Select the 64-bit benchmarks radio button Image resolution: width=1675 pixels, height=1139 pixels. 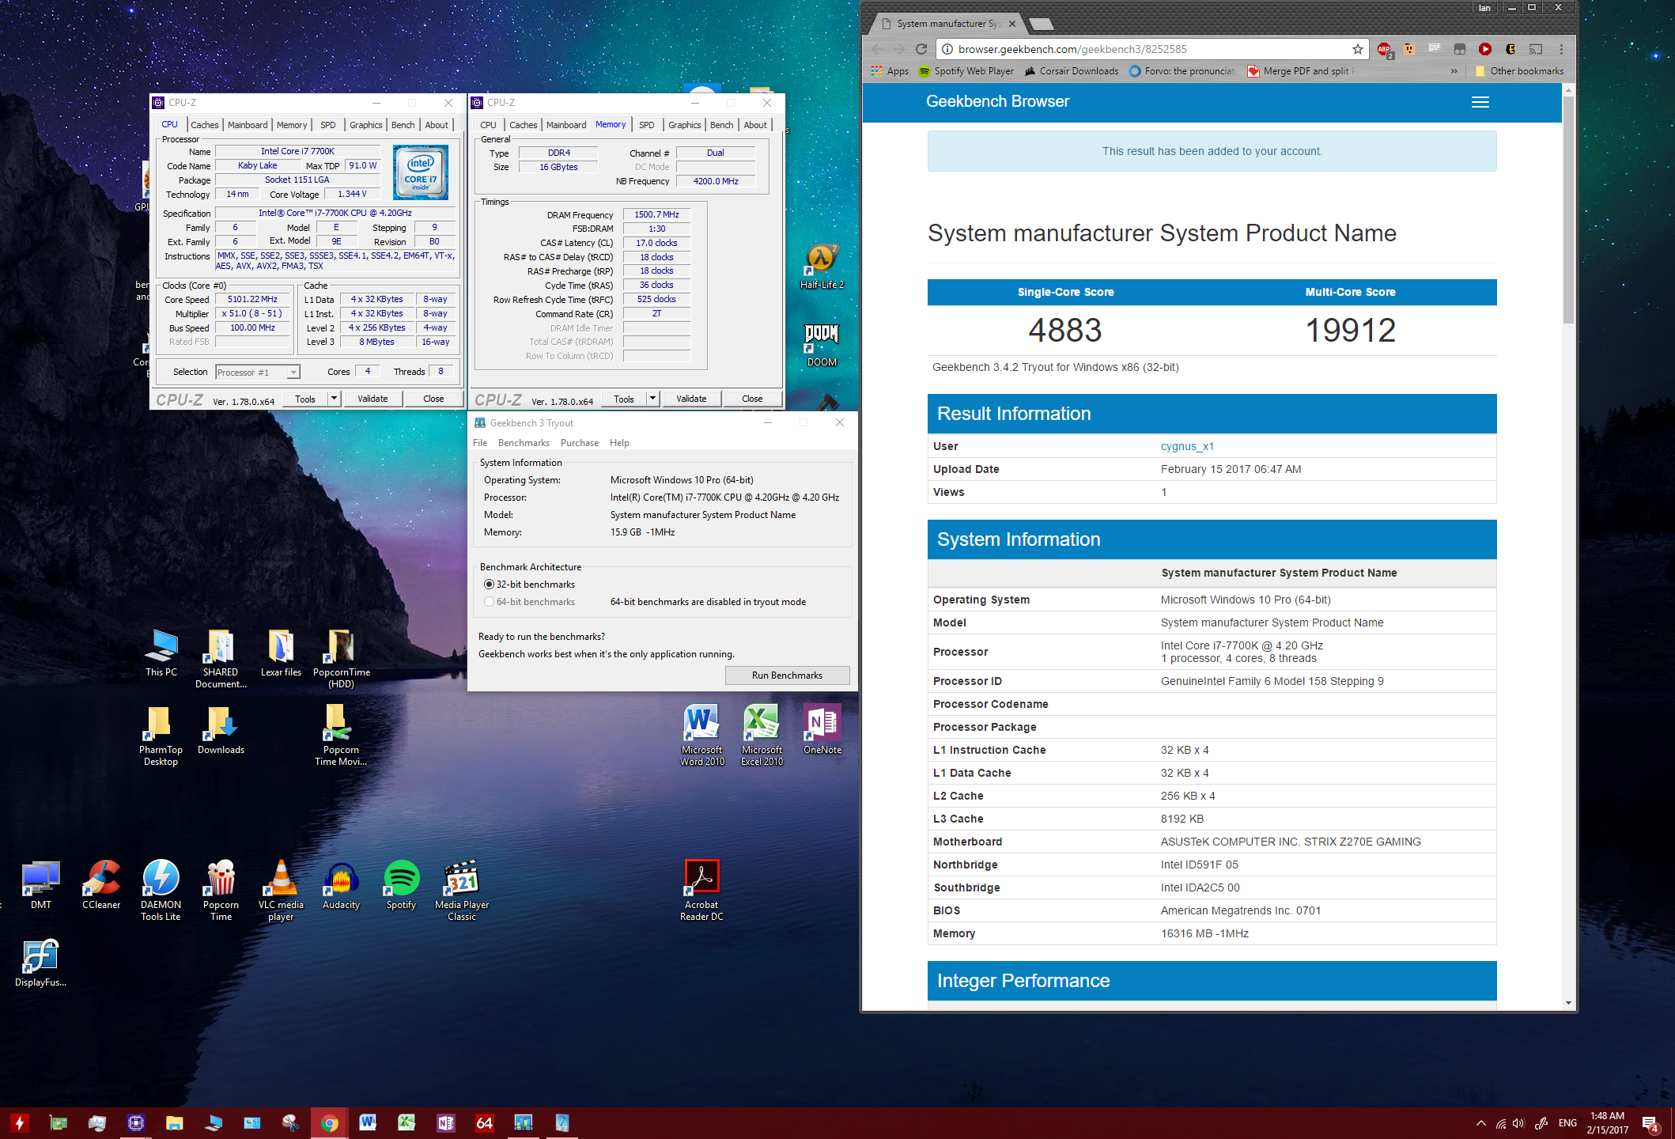coord(489,602)
